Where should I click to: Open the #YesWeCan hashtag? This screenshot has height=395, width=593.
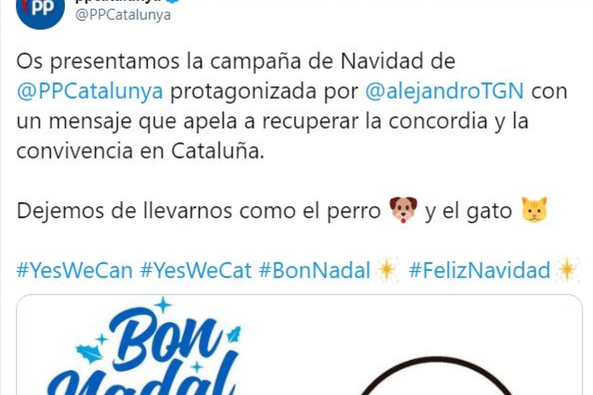[75, 271]
